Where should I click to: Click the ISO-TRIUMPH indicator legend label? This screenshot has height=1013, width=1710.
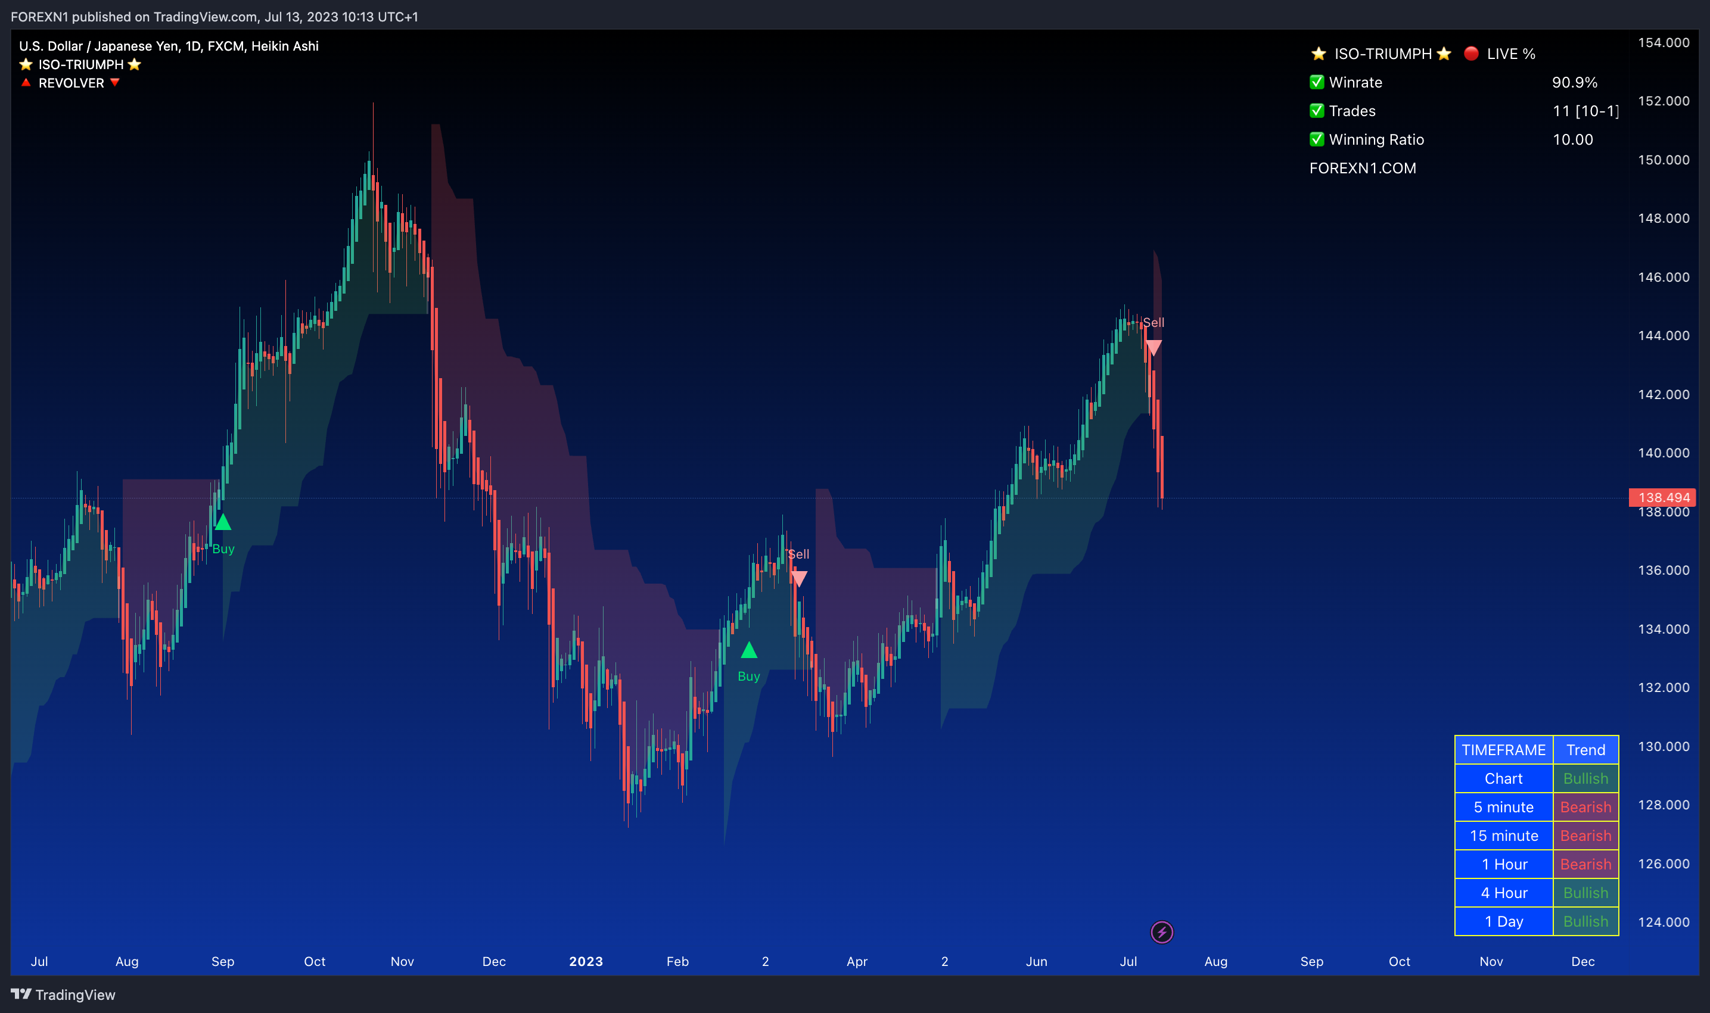(80, 64)
